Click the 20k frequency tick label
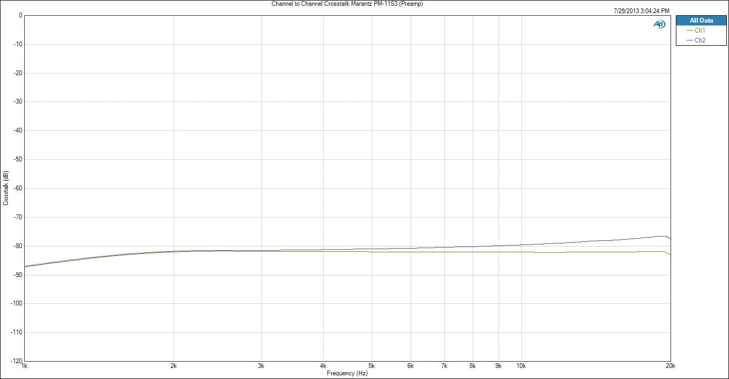Image resolution: width=729 pixels, height=379 pixels. click(670, 366)
